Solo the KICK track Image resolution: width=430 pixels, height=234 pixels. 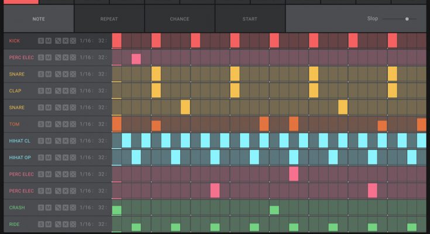(41, 41)
